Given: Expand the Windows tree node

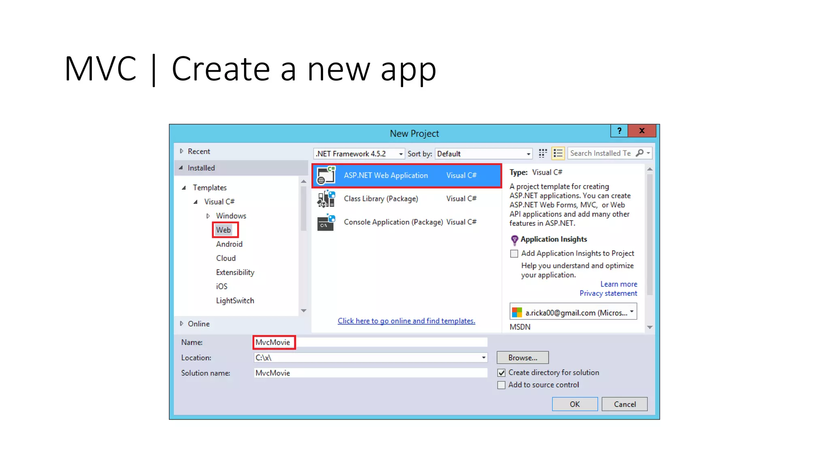Looking at the screenshot, I should pos(208,216).
